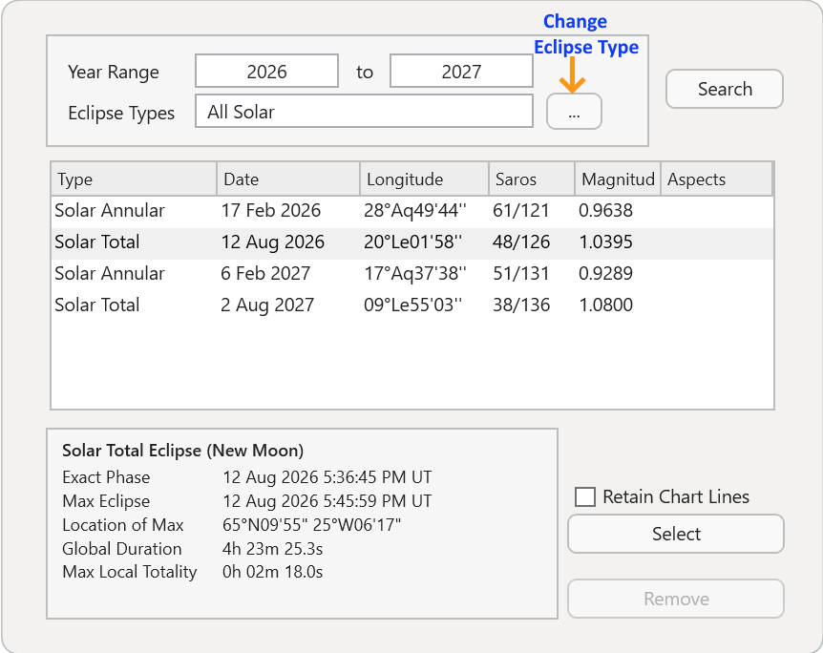Enable Retain Chart Lines checkbox
The image size is (823, 653).
click(585, 496)
